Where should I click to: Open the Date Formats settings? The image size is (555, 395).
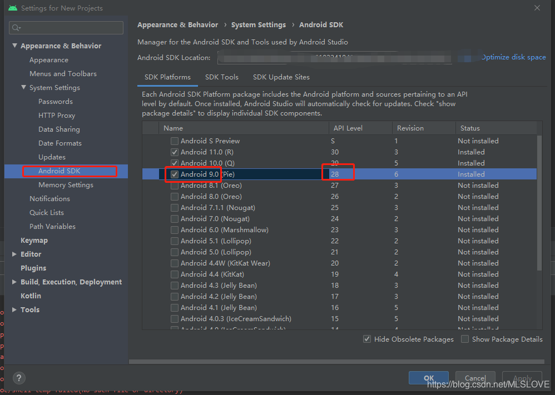[60, 143]
